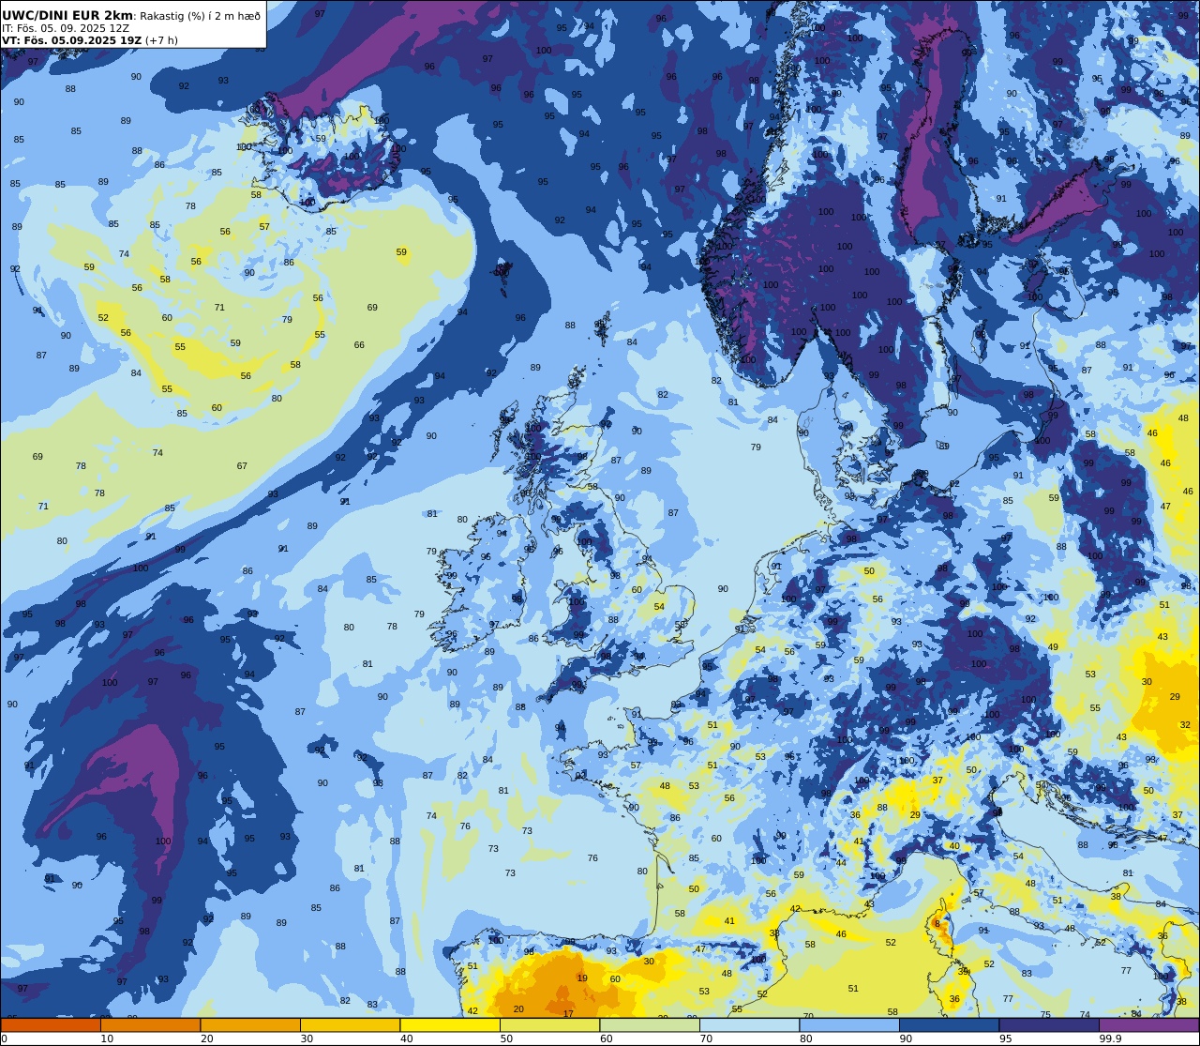This screenshot has height=1046, width=1200.
Task: Select the 30–40 golden colorbar segment
Action: pos(350,1025)
